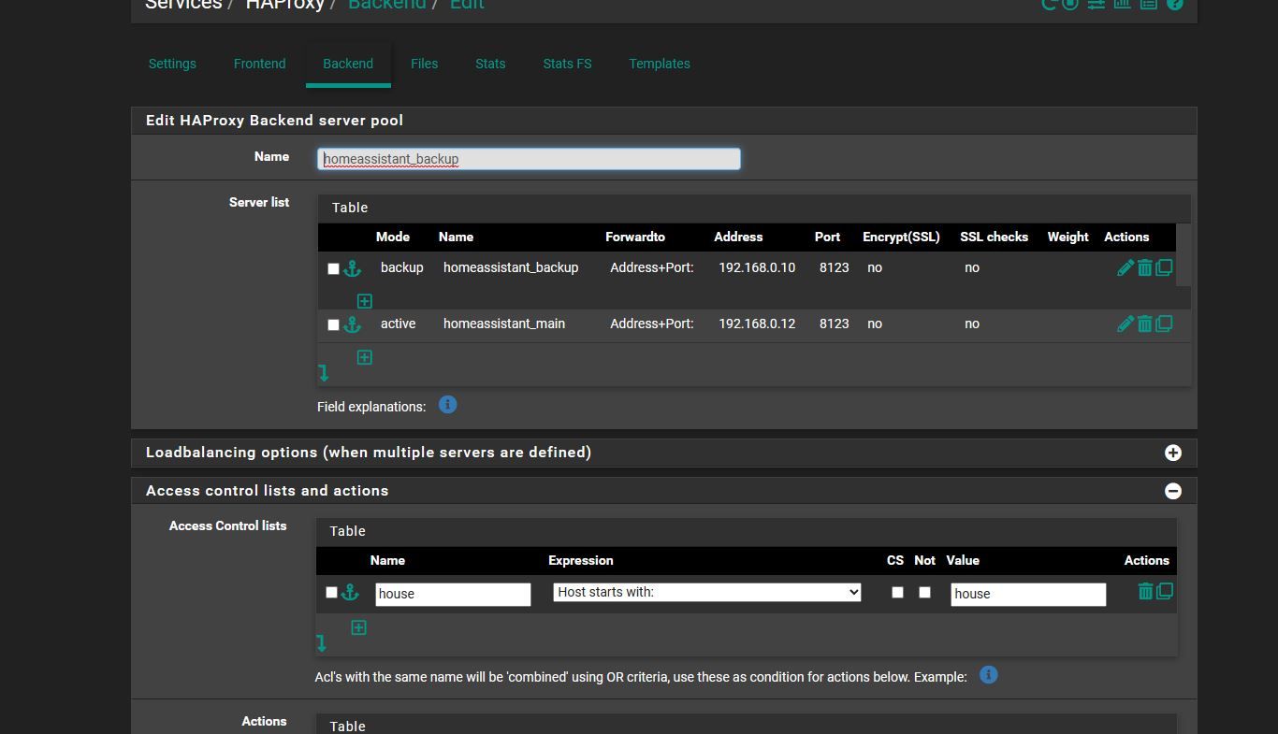Click the Encrypt(SSL) column header

pyautogui.click(x=901, y=237)
